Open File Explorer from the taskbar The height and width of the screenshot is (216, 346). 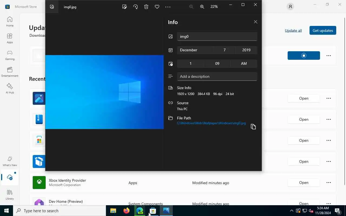[x=113, y=211]
